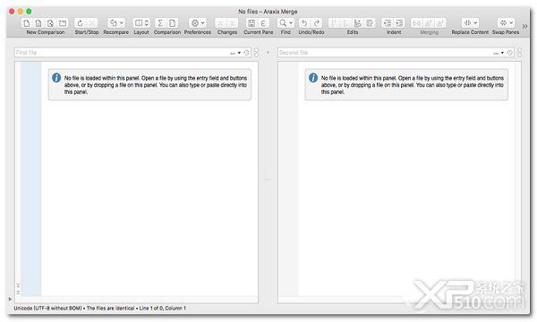The height and width of the screenshot is (322, 537).
Task: Click the 'Line 1 of 0, Column 1' status text
Action: pyautogui.click(x=163, y=309)
